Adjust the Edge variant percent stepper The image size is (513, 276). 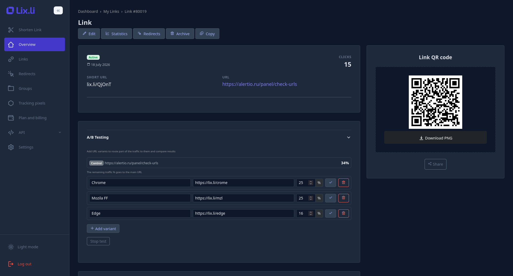pos(310,213)
